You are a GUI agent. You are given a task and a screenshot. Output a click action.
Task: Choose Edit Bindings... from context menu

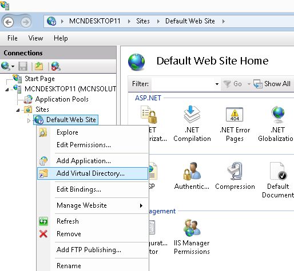93,189
